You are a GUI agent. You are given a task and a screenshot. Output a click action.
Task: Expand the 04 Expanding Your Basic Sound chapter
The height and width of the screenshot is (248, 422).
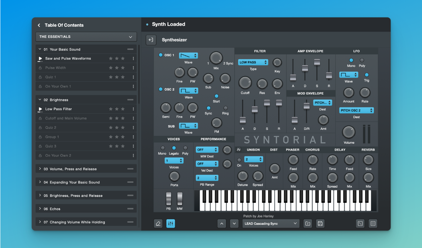pyautogui.click(x=40, y=182)
